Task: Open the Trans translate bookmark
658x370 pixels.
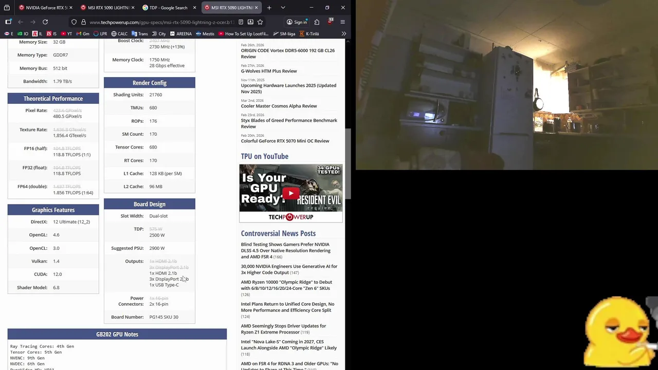Action: coord(140,34)
